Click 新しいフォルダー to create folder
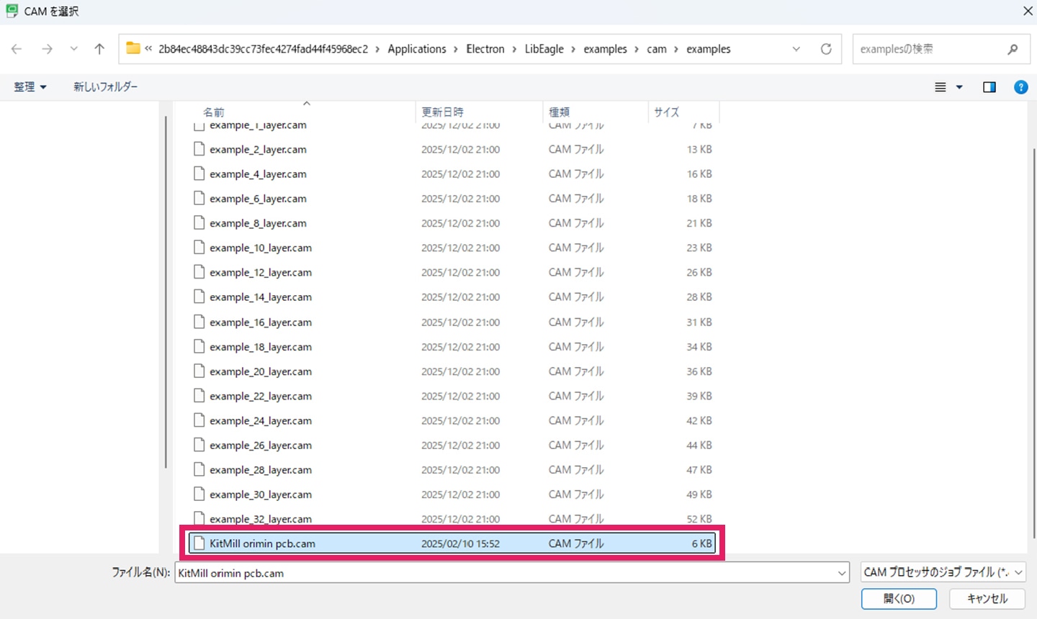The width and height of the screenshot is (1037, 619). [x=105, y=87]
